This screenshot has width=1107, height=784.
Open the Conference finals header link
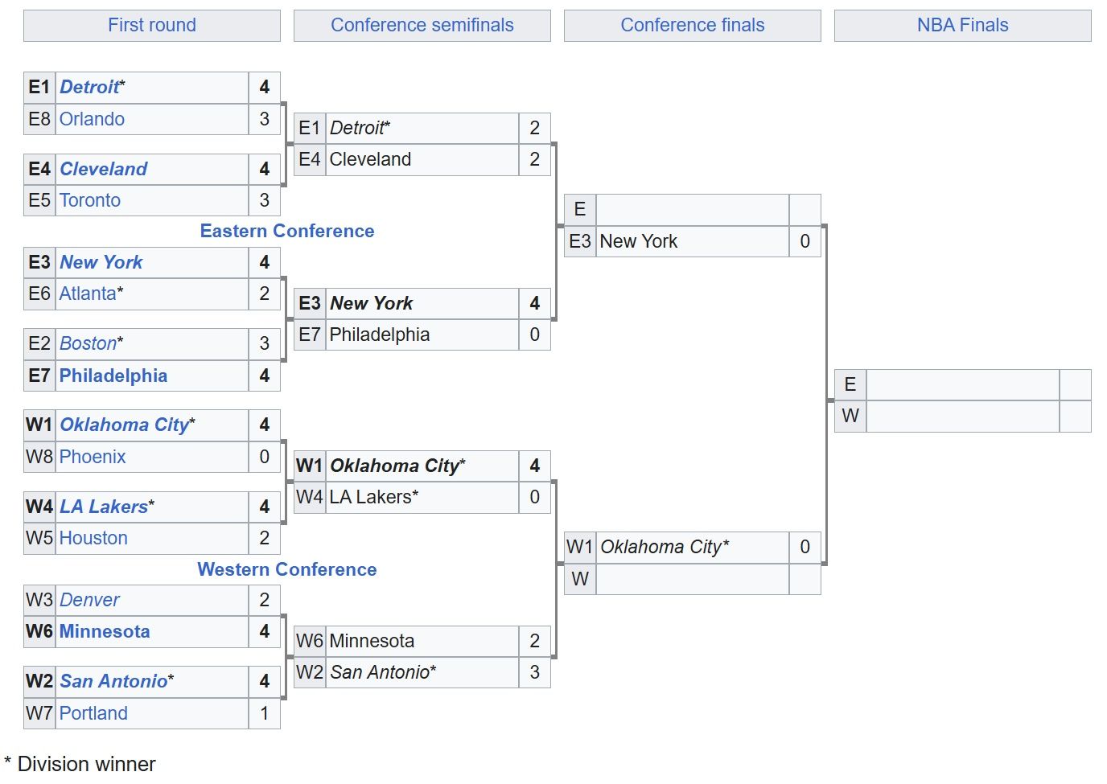coord(693,25)
